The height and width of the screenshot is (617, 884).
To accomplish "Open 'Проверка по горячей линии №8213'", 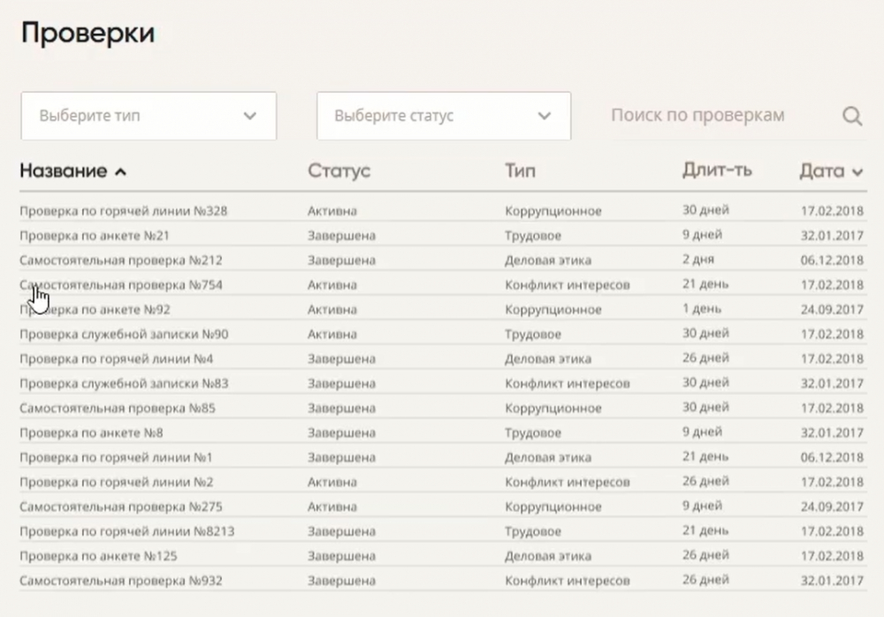I will click(126, 531).
